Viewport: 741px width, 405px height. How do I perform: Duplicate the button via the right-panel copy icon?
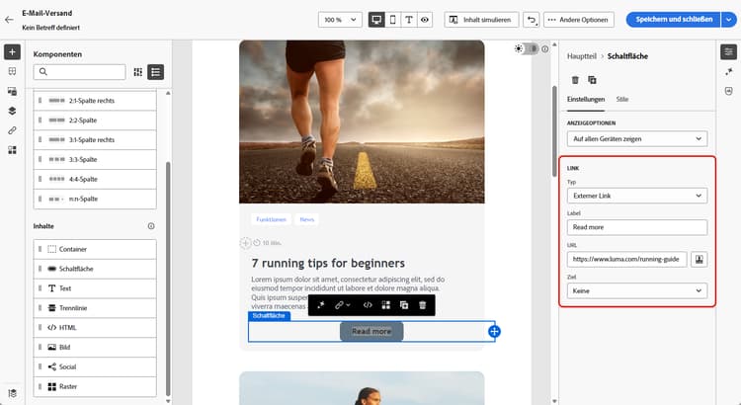592,80
